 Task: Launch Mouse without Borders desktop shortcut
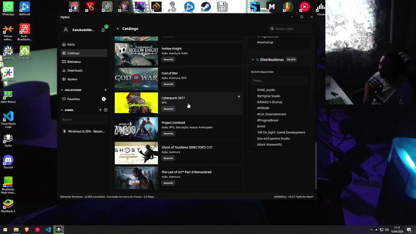point(8,33)
